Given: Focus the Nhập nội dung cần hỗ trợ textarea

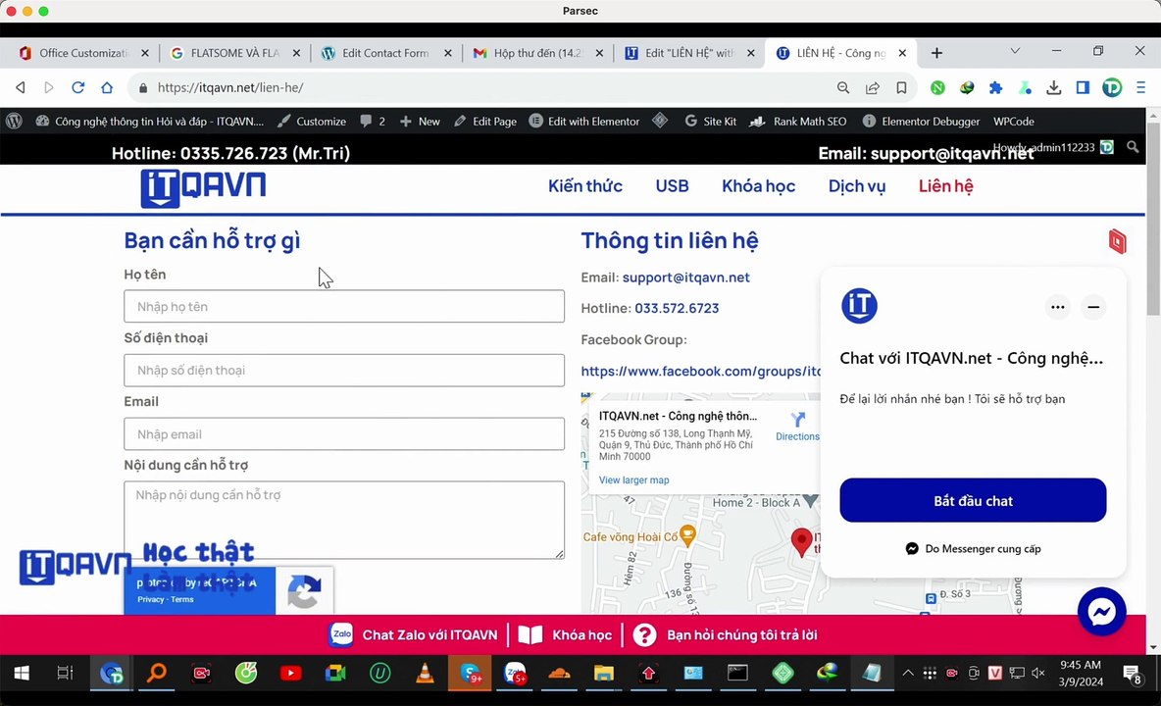Looking at the screenshot, I should pos(344,521).
